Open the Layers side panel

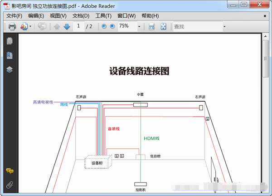9,70
